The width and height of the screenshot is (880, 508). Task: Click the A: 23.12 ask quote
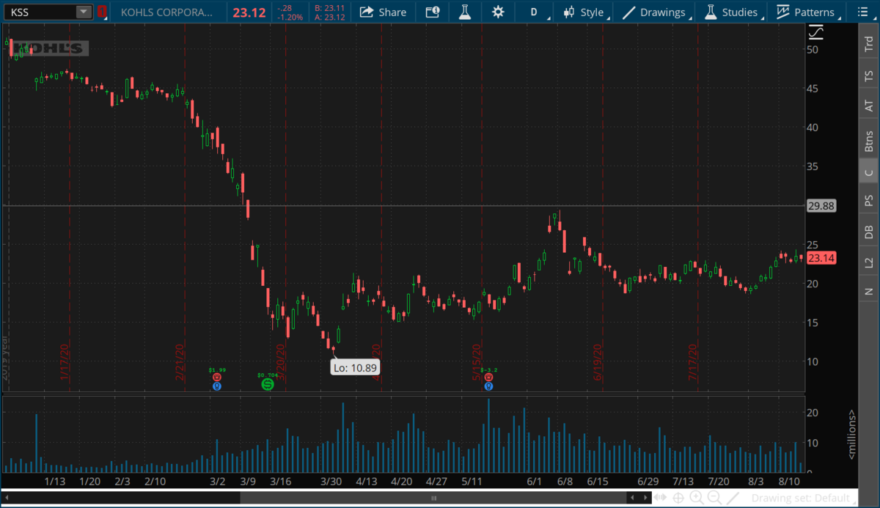tap(329, 17)
